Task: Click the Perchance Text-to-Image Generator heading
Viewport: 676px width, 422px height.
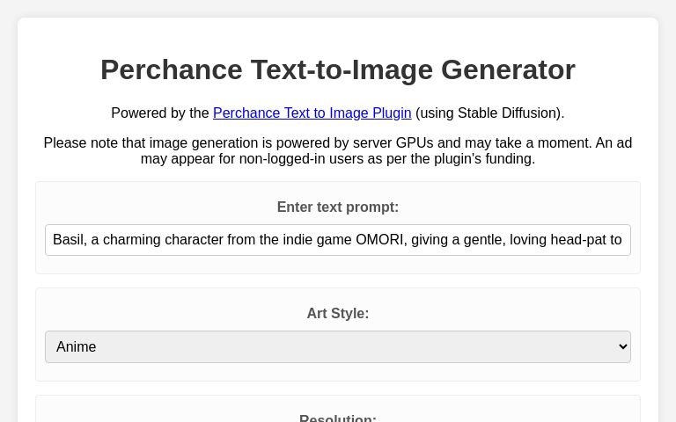Action: click(x=338, y=69)
